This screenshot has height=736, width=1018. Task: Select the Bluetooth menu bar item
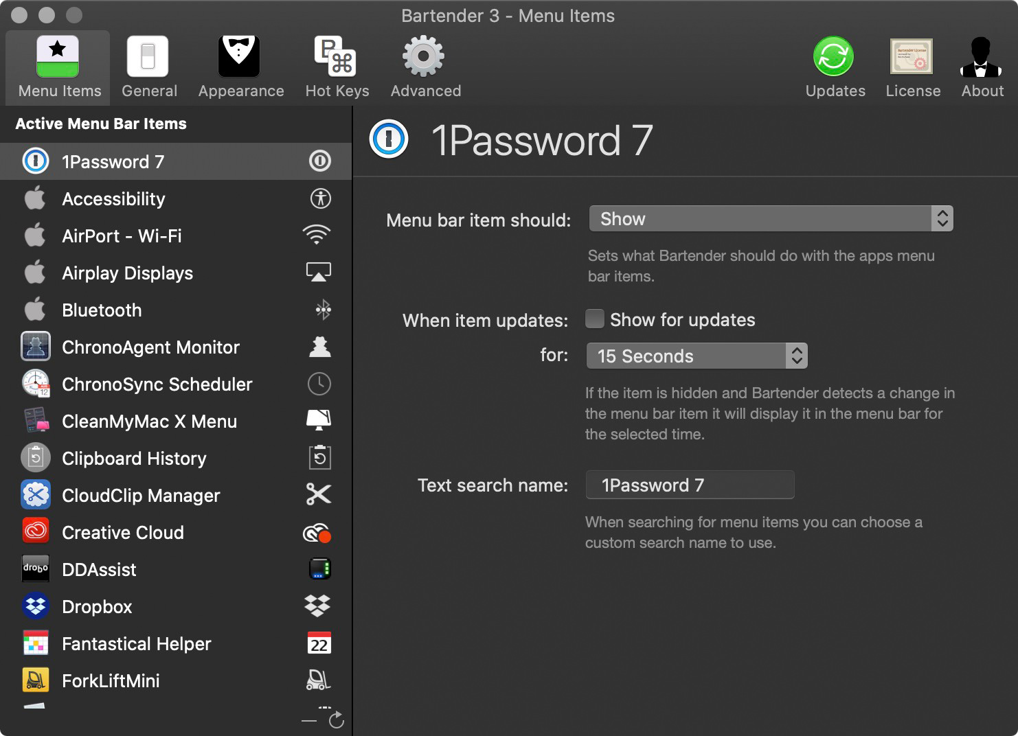click(102, 310)
